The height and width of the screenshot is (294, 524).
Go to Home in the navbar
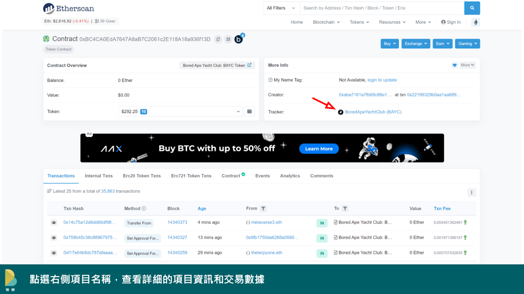coord(297,22)
